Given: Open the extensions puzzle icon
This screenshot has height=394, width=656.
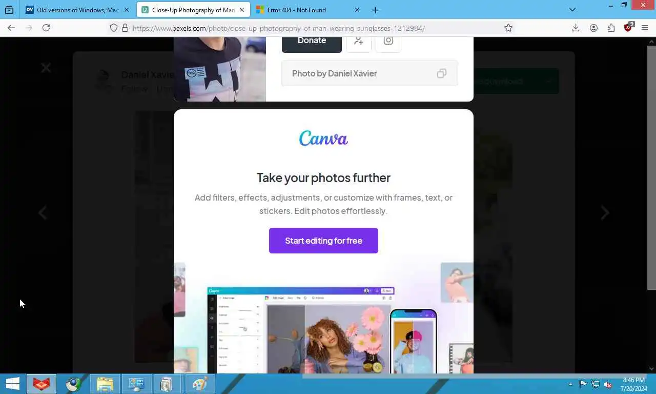Looking at the screenshot, I should (611, 28).
